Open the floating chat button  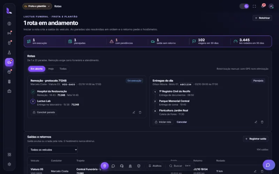point(269,165)
